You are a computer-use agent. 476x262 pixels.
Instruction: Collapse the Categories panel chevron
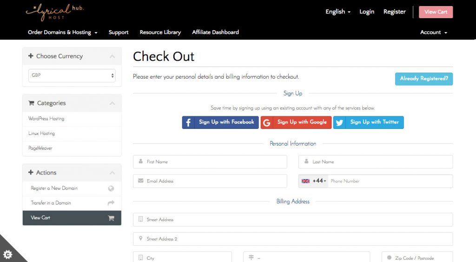tap(112, 103)
